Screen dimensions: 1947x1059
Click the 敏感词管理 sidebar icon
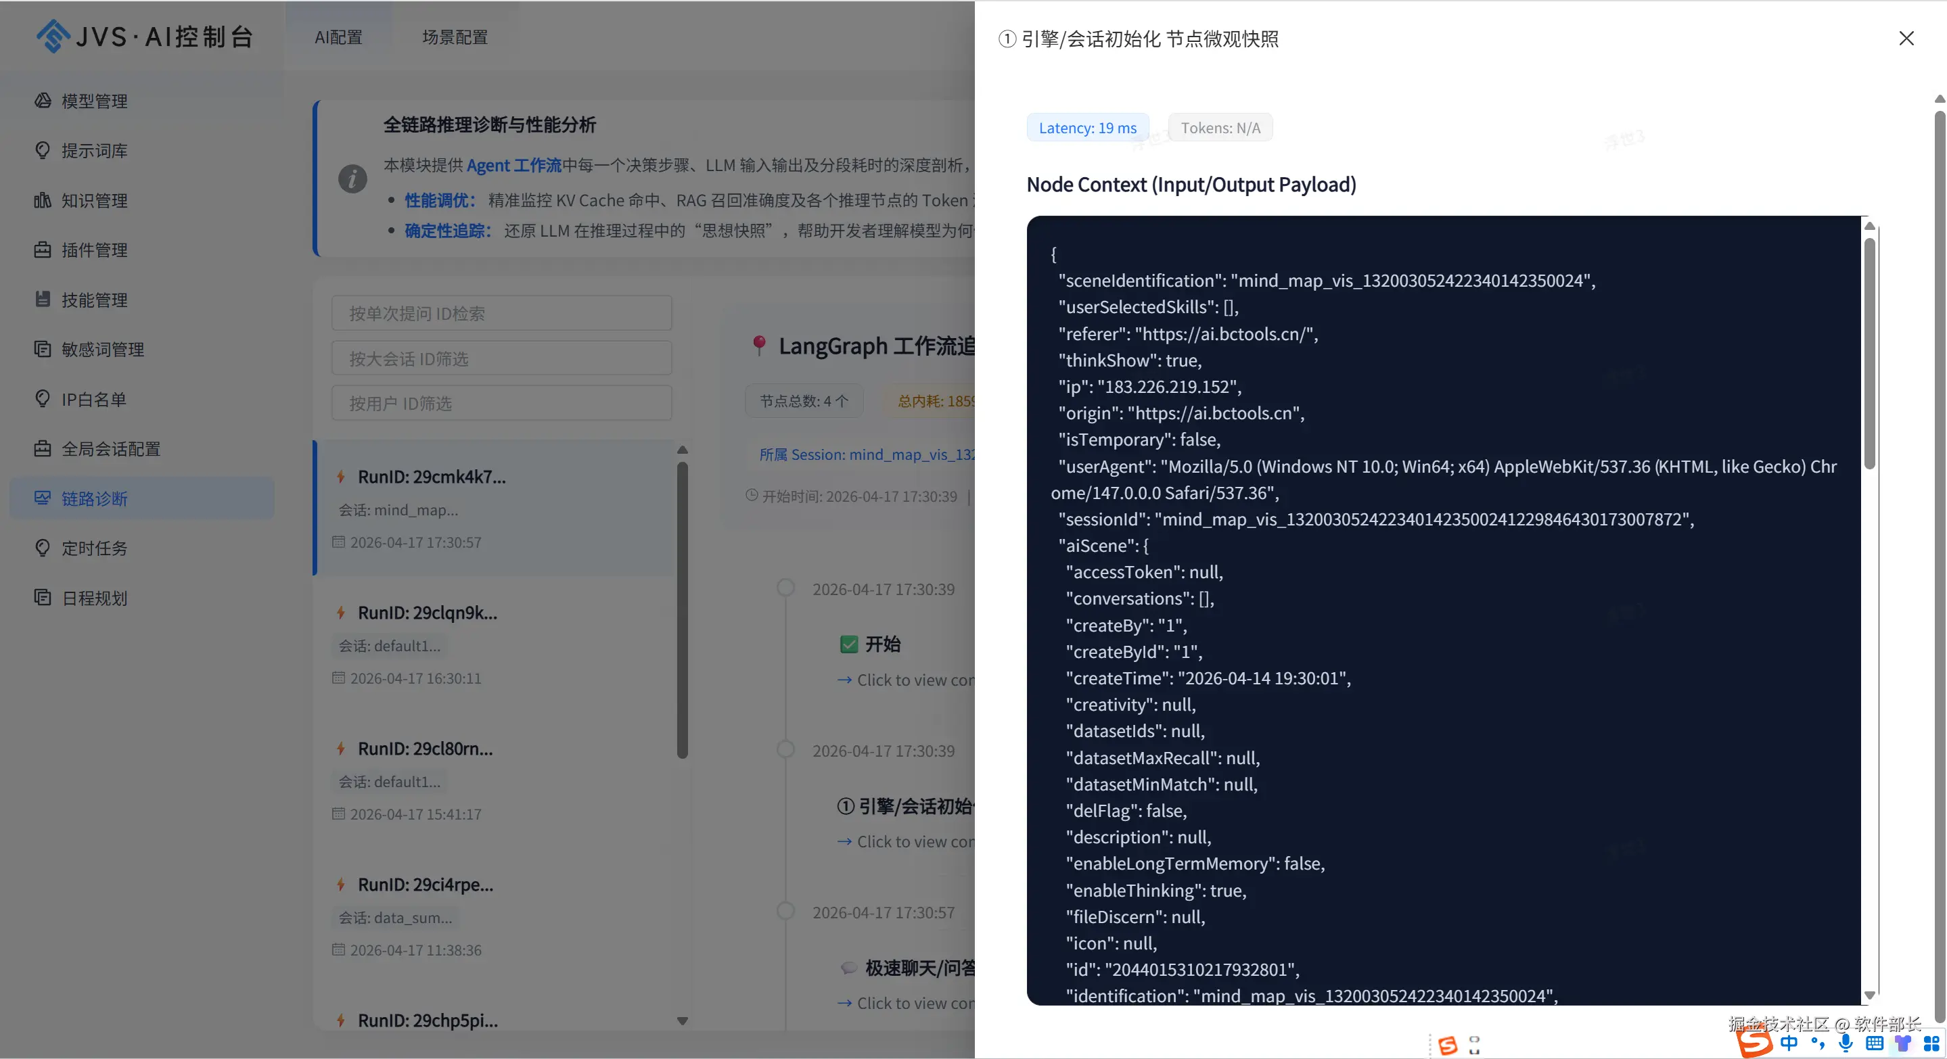click(43, 349)
